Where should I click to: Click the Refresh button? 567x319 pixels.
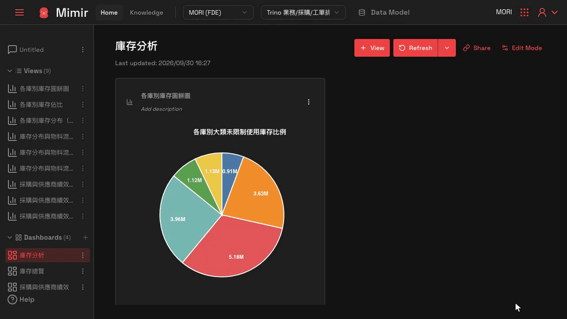tap(416, 48)
